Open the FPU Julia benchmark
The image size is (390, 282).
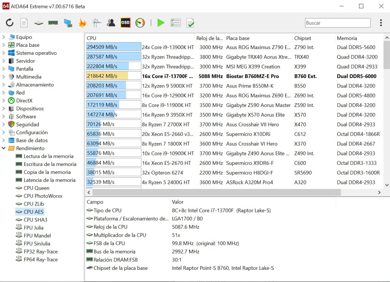[x=34, y=228]
